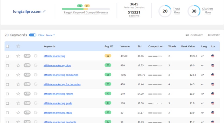Click the 515321 Backlinks figure
Viewport: 224px width, 123px height.
point(134,12)
